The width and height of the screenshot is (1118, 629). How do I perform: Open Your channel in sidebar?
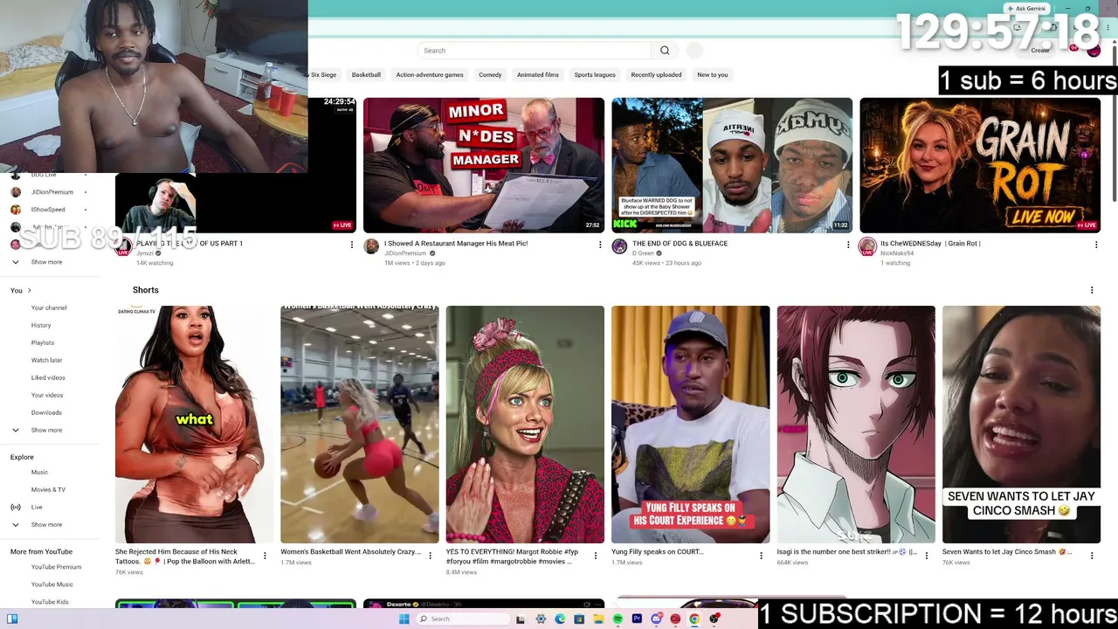tap(49, 308)
